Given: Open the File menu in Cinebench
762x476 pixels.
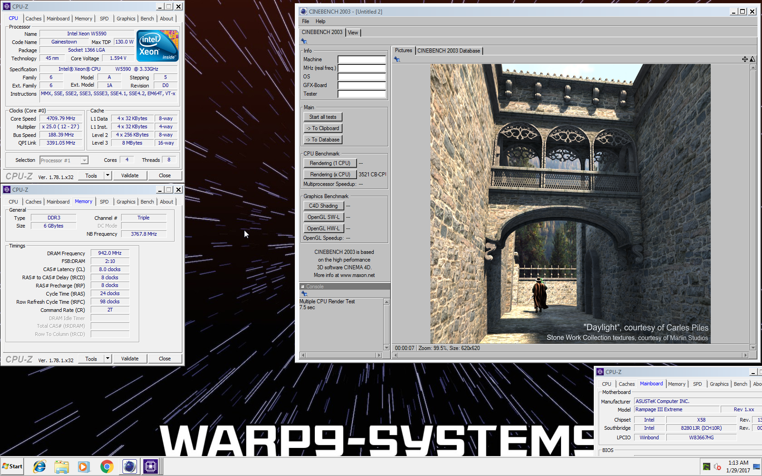Looking at the screenshot, I should (306, 21).
